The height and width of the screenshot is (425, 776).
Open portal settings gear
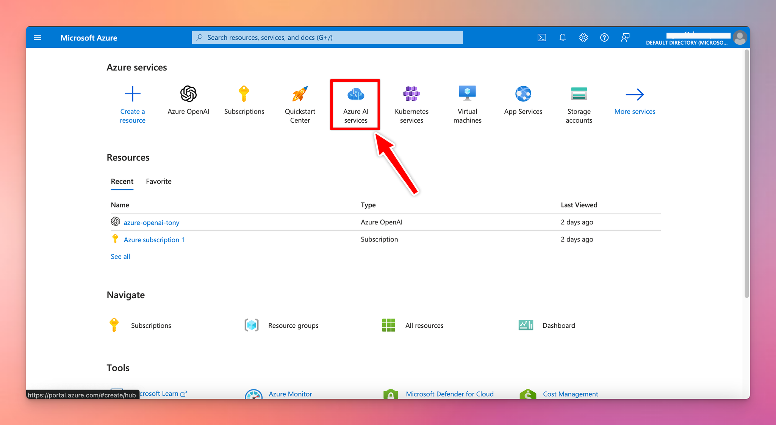click(x=584, y=37)
